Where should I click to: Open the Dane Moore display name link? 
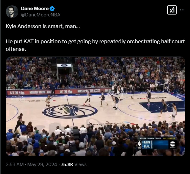click(35, 9)
